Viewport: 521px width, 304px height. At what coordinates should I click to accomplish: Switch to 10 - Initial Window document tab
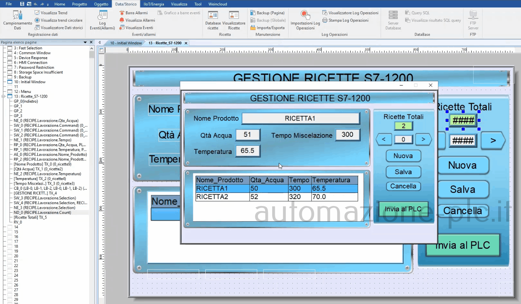(126, 43)
